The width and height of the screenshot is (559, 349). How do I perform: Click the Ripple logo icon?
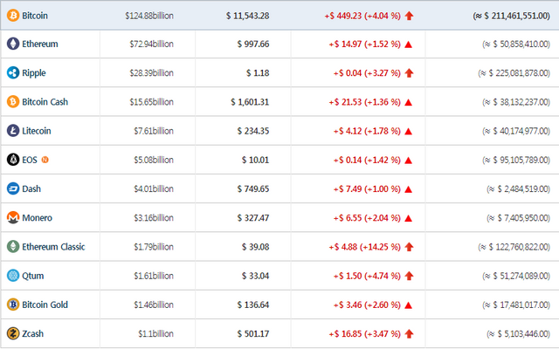pos(13,72)
